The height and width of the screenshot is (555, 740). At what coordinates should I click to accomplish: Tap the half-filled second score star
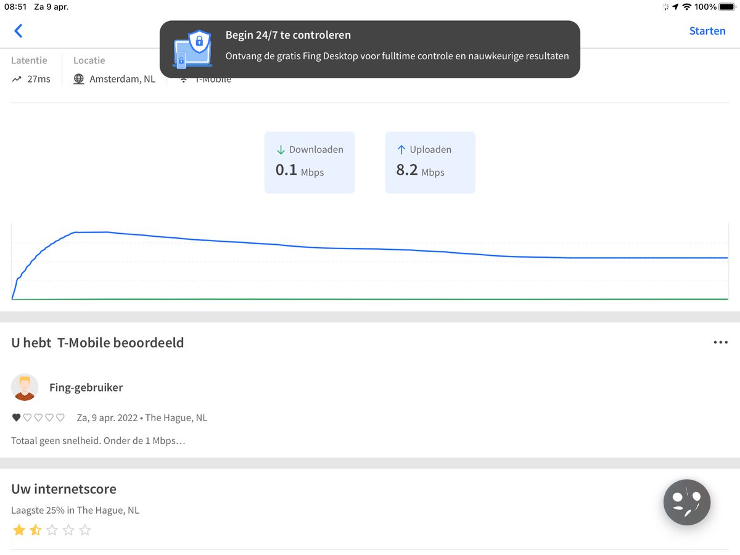(x=36, y=530)
